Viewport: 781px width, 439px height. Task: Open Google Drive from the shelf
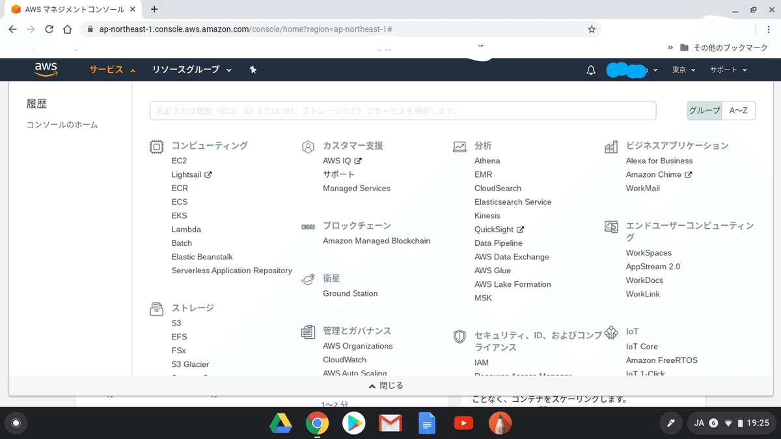pyautogui.click(x=281, y=423)
